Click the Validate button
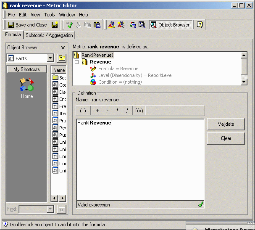This screenshot has width=255, height=230. [x=226, y=124]
